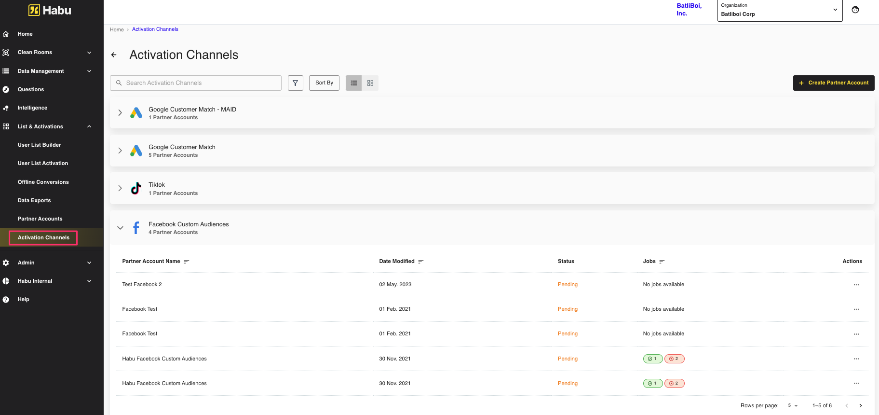879x415 pixels.
Task: Sort by Partner Account Name column icon
Action: click(187, 262)
